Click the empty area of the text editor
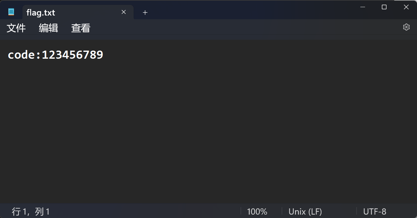Viewport: 417px width, 218px height. coord(208,130)
